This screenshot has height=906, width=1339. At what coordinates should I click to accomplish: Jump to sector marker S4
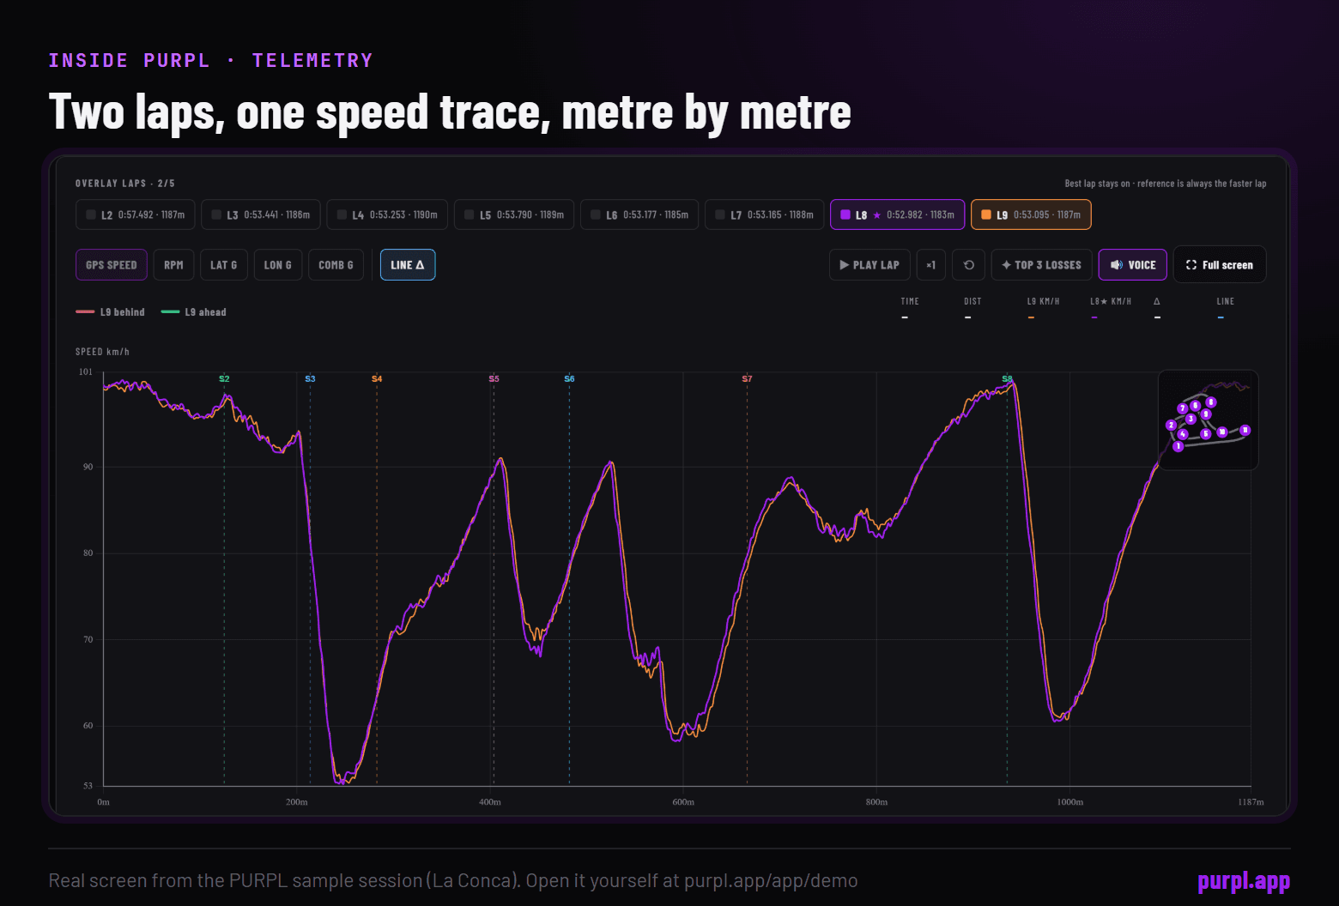coord(377,378)
